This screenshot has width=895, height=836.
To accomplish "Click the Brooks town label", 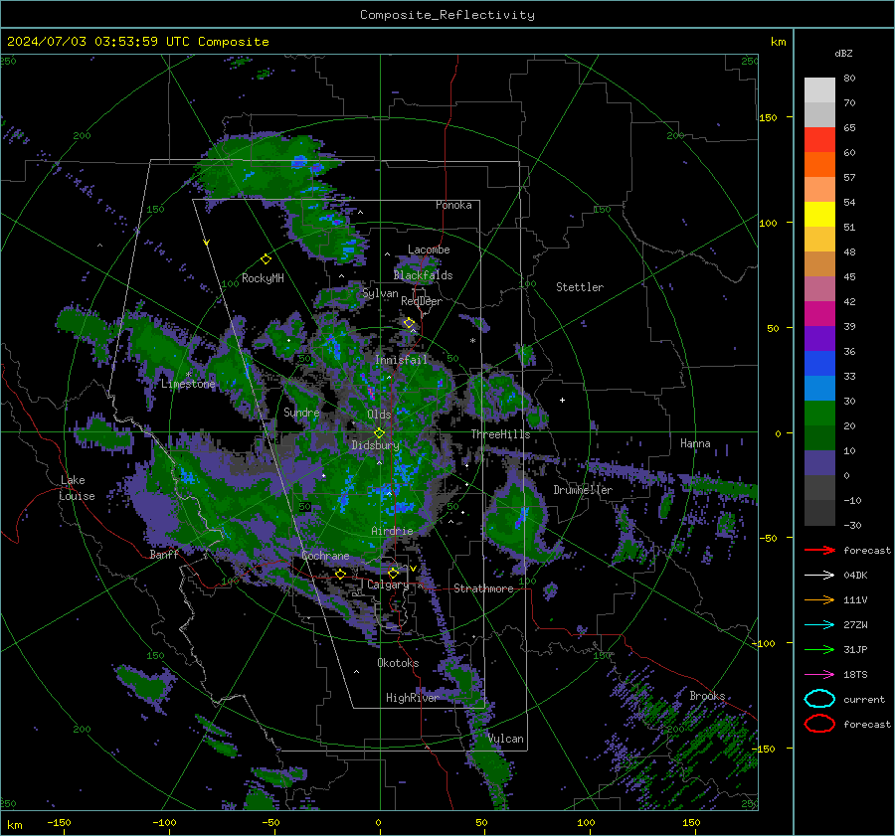I will [707, 696].
